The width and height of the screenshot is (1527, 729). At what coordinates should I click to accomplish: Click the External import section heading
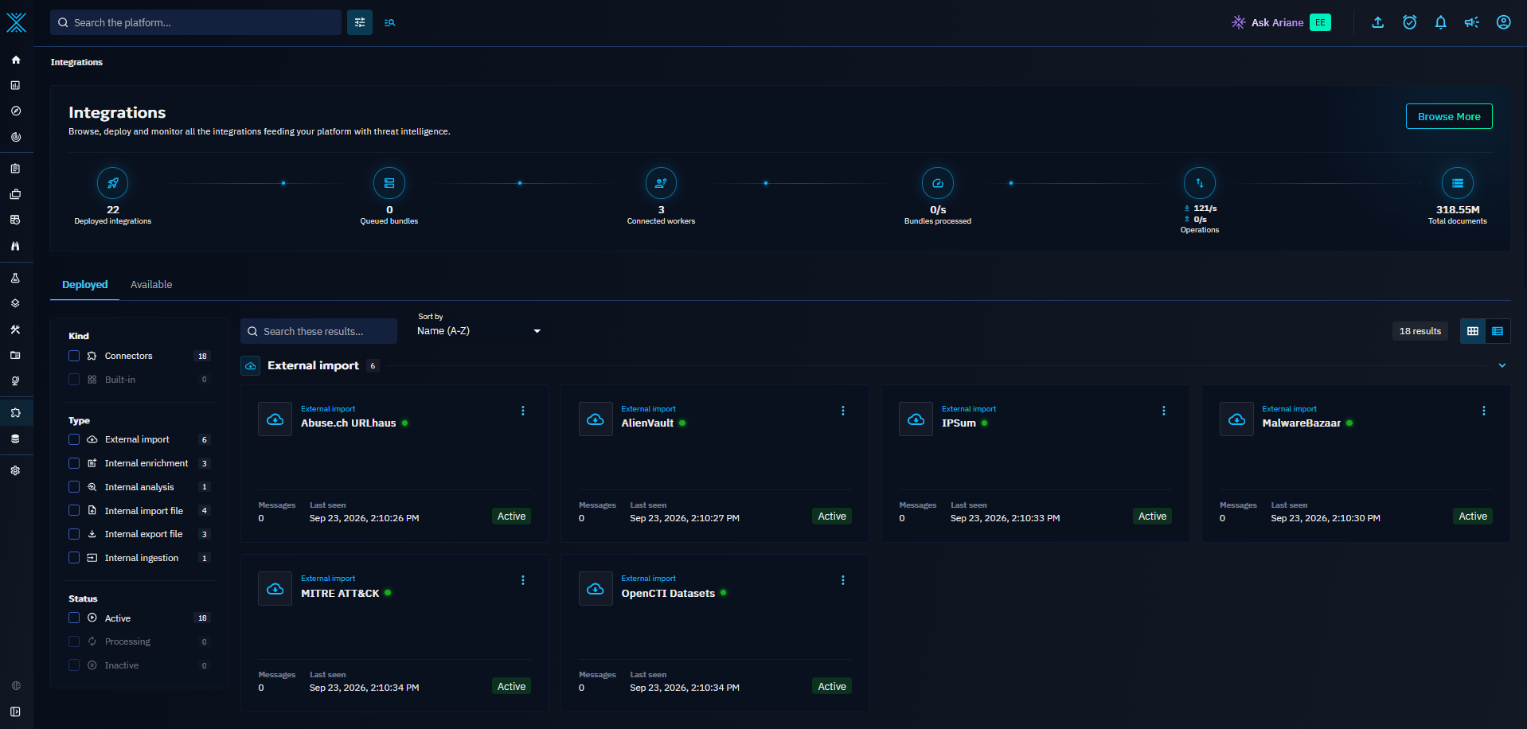[313, 365]
